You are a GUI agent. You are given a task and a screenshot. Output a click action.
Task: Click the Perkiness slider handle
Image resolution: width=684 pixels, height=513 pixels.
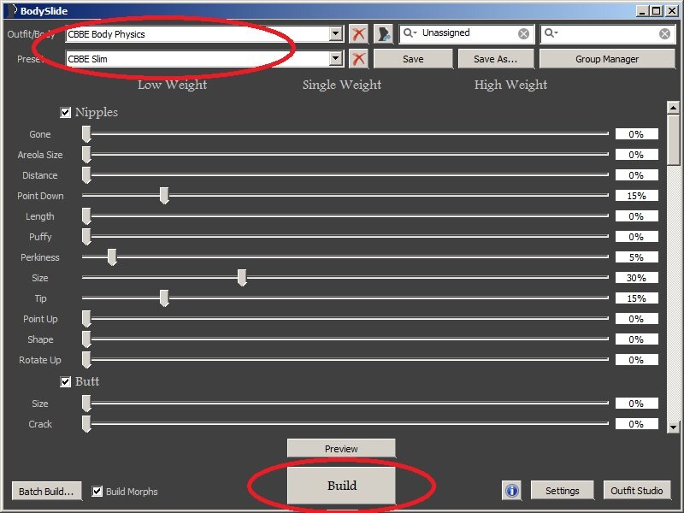[112, 257]
